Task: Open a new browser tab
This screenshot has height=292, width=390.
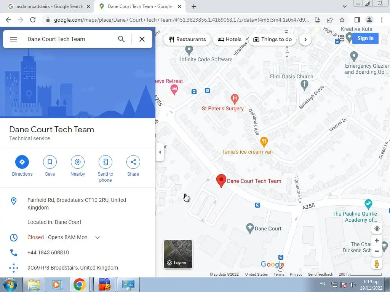Action: point(194,7)
